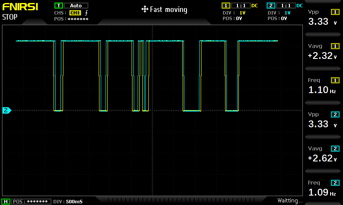Toggle the STOP run state indicator
The width and height of the screenshot is (343, 205).
click(10, 18)
